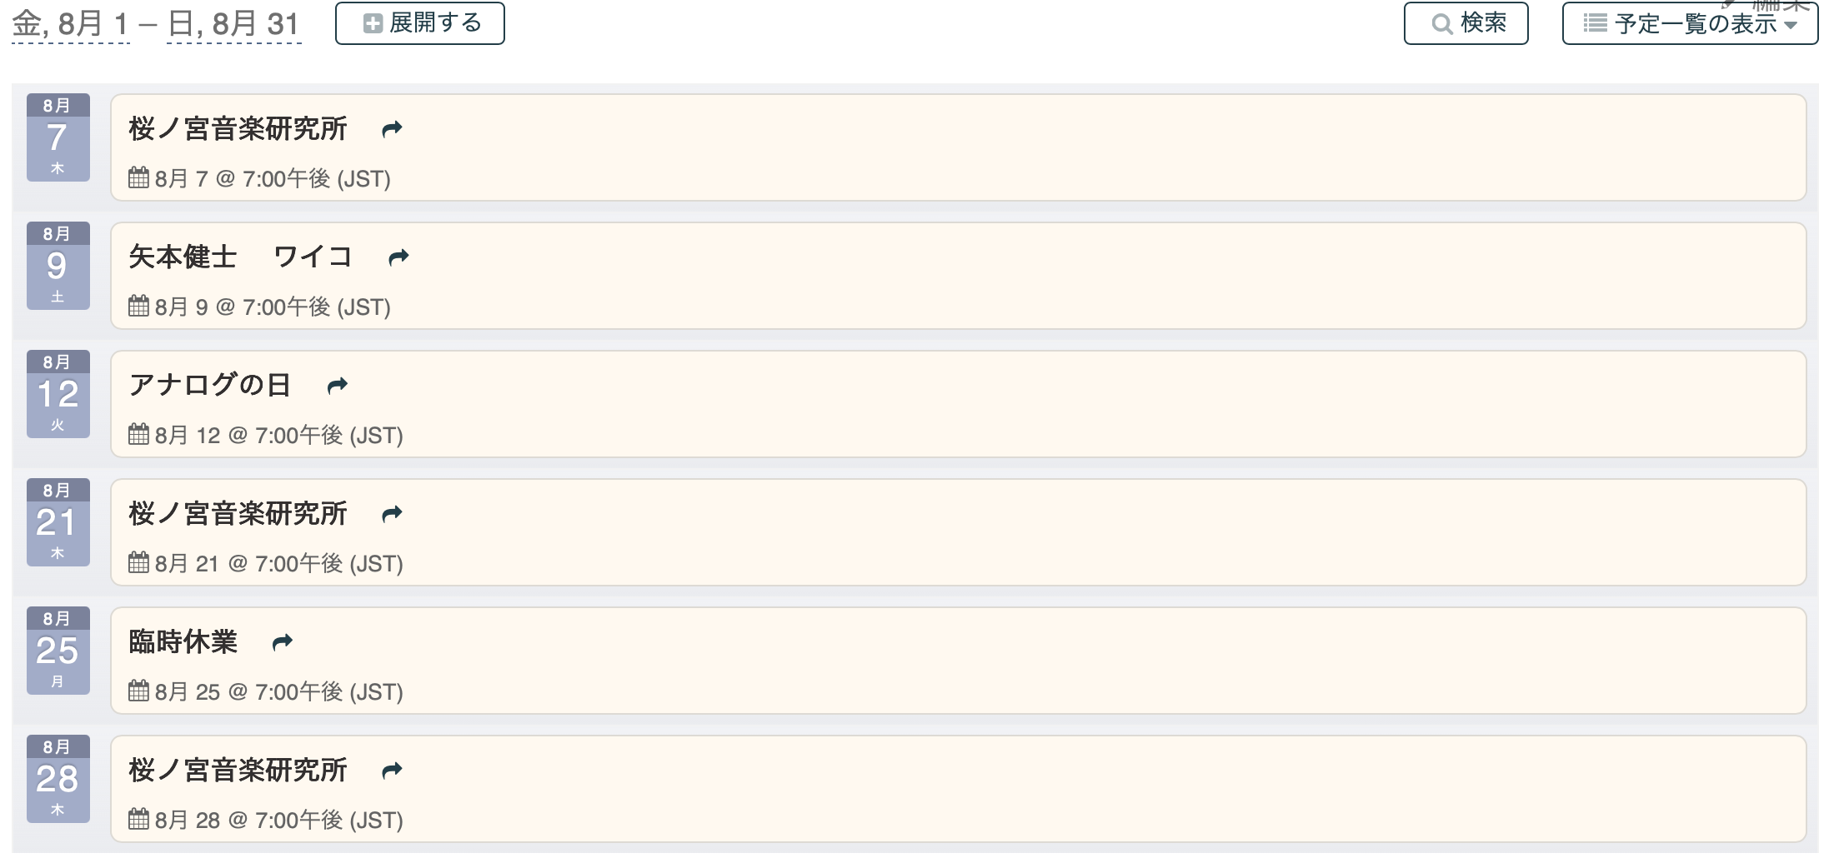Select the August 28 date badge
Screen dimensions: 1839x858
58,779
